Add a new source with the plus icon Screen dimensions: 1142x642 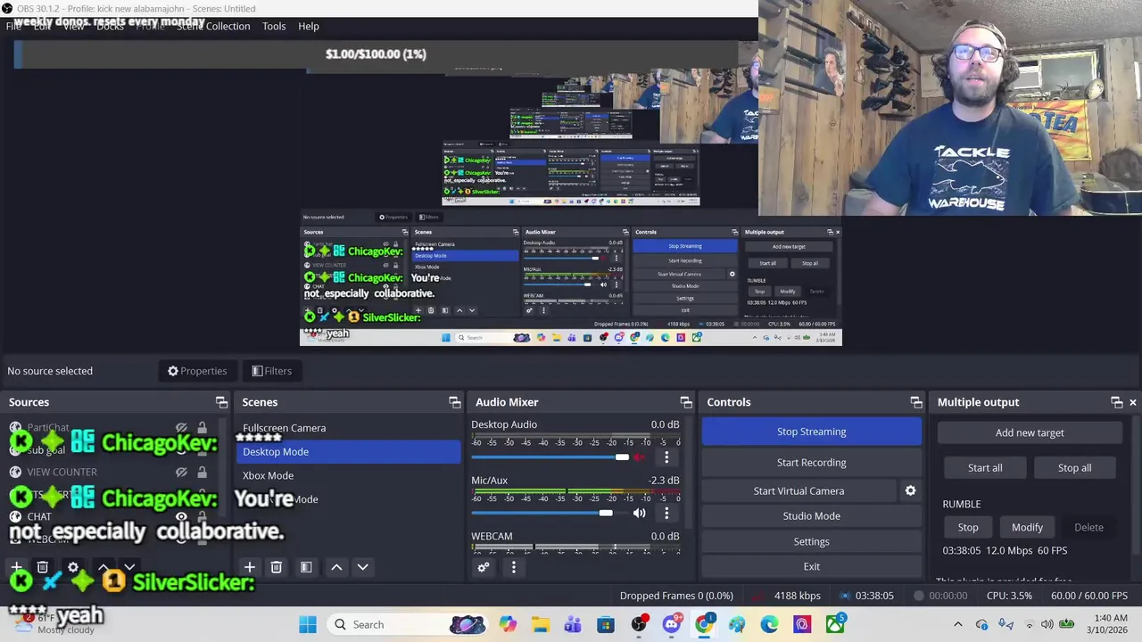click(x=16, y=567)
